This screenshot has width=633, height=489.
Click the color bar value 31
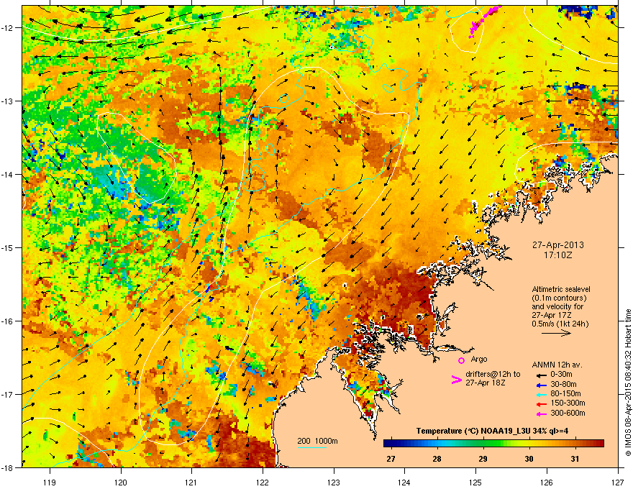click(575, 459)
